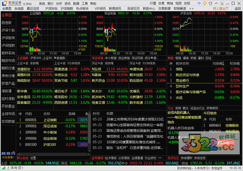Click the scroll up arrow of index list
Screen dimensions: 243x171
[89, 112]
